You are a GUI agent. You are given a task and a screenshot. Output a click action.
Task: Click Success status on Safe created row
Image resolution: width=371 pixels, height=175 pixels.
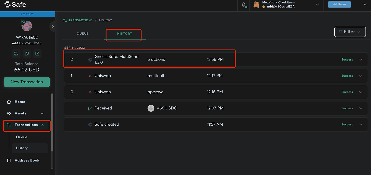point(347,125)
